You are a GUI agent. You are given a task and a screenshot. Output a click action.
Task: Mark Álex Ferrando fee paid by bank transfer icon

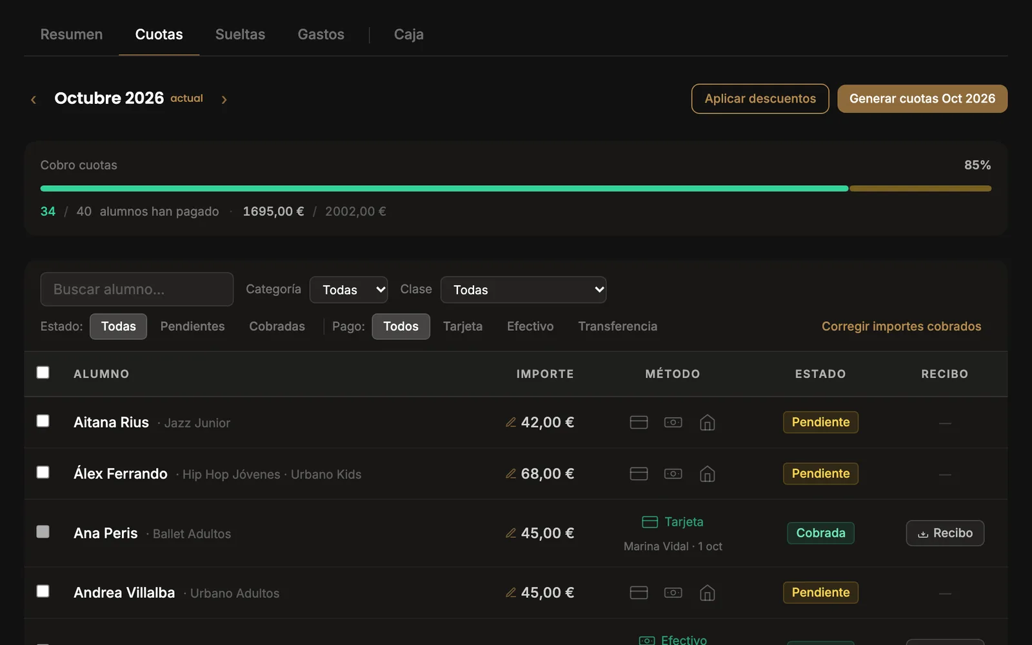pos(708,474)
